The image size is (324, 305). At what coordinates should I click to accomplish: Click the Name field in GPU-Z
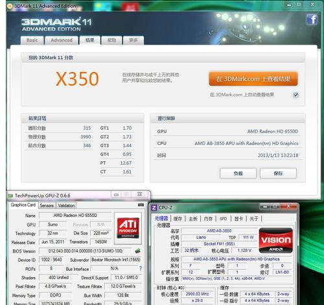pyautogui.click(x=75, y=216)
